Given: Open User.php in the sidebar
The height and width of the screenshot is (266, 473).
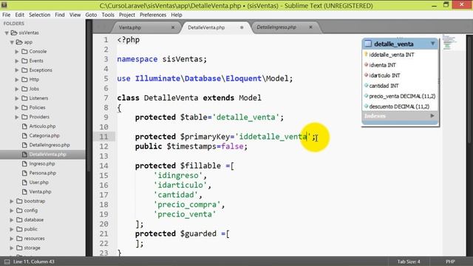Looking at the screenshot, I should [x=38, y=183].
